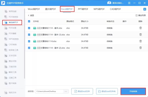
Task: Click the 原始大小 column header
Action: click(x=85, y=21)
